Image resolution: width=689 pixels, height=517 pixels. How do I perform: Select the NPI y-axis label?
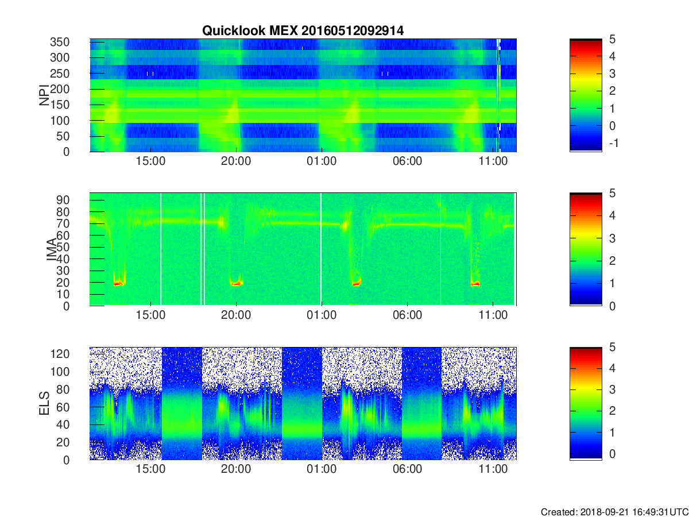point(44,95)
